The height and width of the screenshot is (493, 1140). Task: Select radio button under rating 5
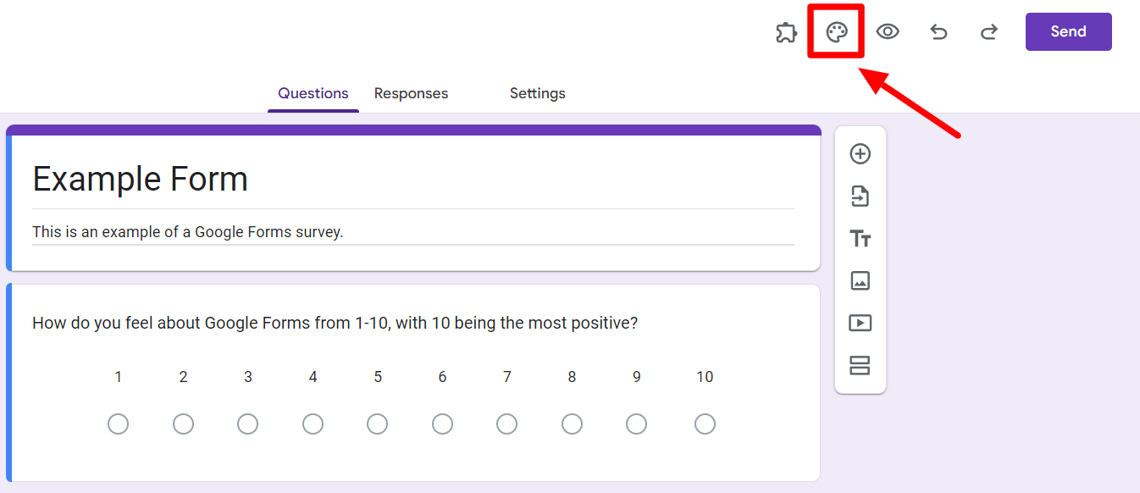(x=378, y=424)
